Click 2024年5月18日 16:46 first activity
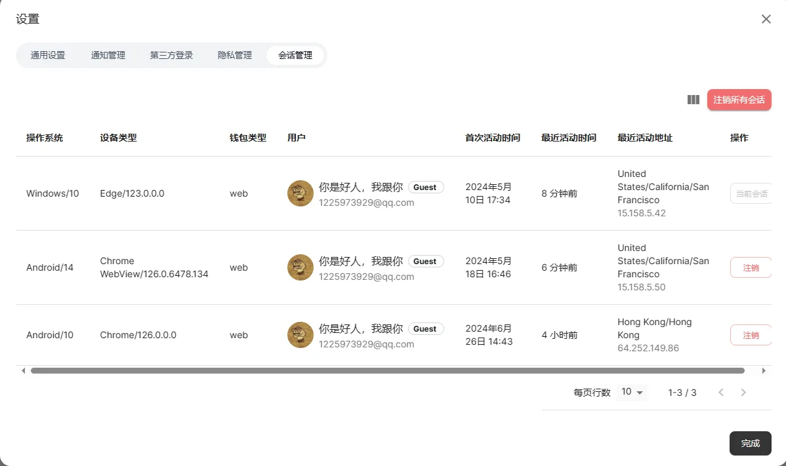The image size is (786, 466). 489,267
